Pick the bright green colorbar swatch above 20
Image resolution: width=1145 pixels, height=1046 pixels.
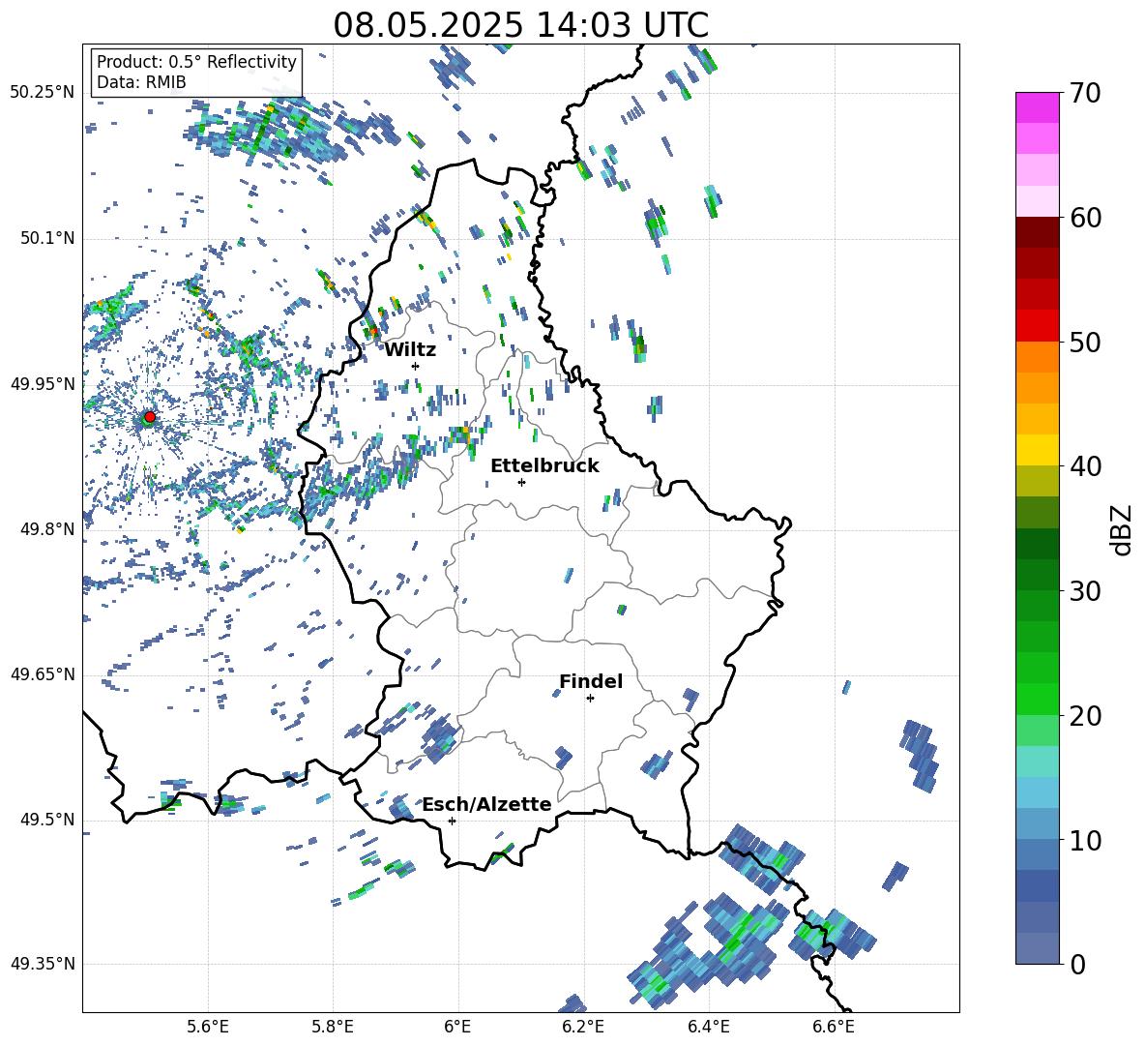1037,699
